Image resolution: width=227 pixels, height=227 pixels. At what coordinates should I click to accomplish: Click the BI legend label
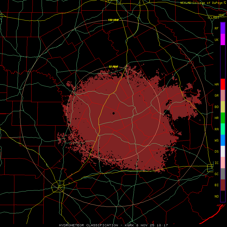(x=216, y=185)
